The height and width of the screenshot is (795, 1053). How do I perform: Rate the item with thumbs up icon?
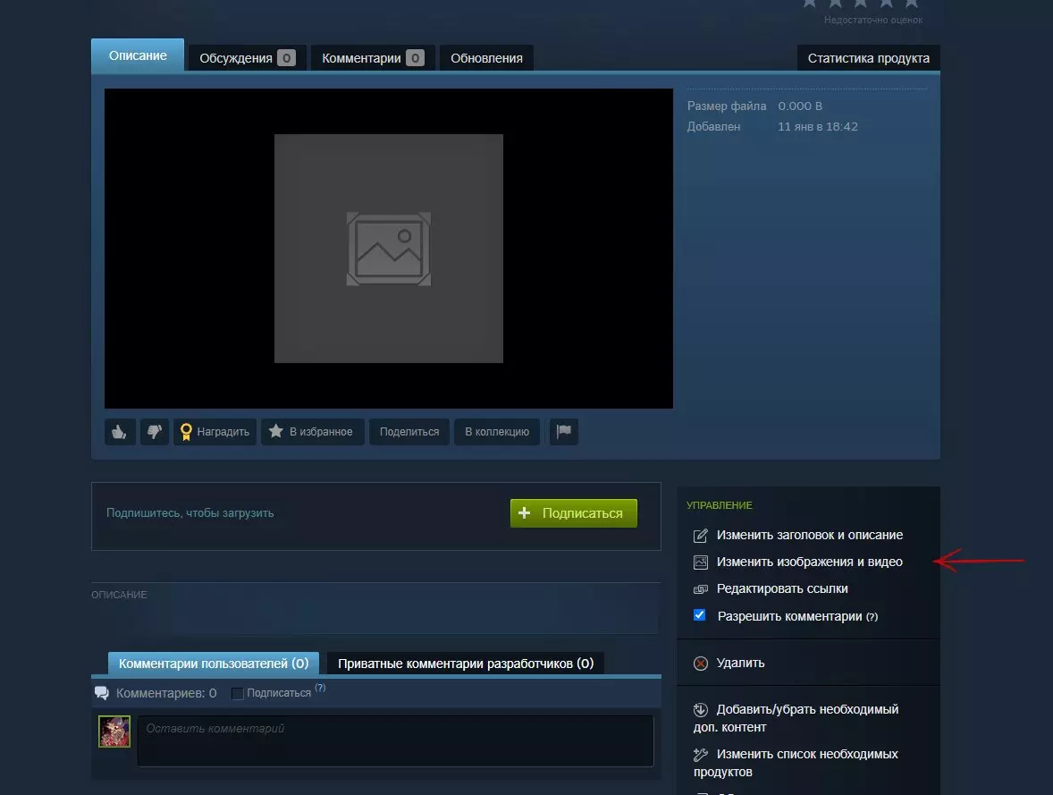(x=120, y=431)
